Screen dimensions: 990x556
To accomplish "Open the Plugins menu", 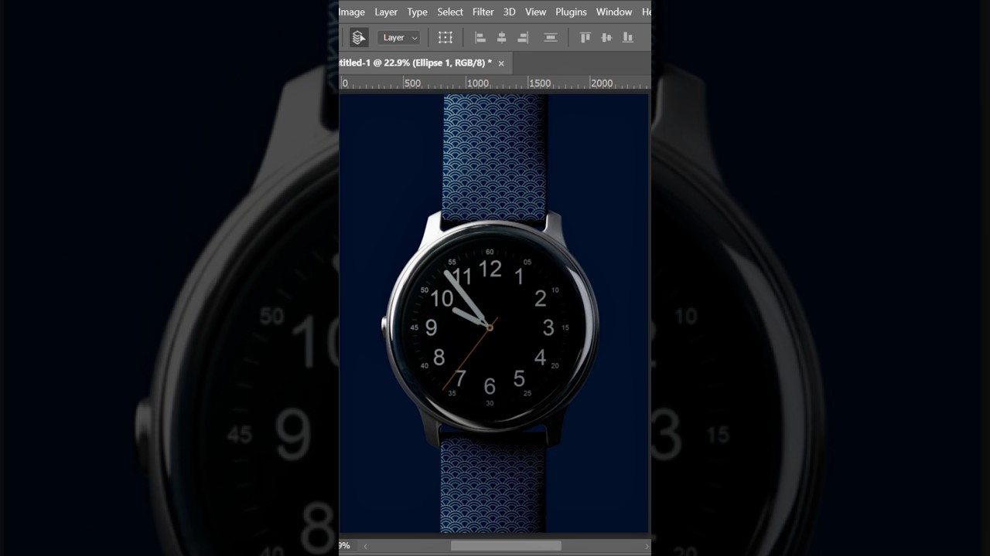I will [571, 12].
